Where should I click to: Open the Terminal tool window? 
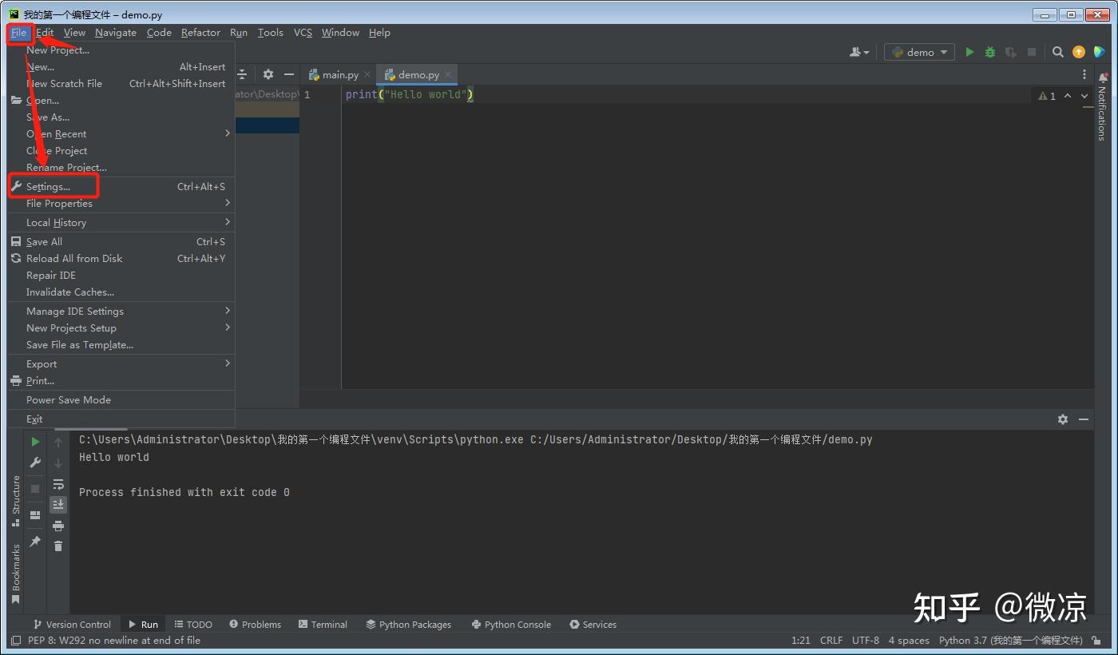(x=323, y=625)
